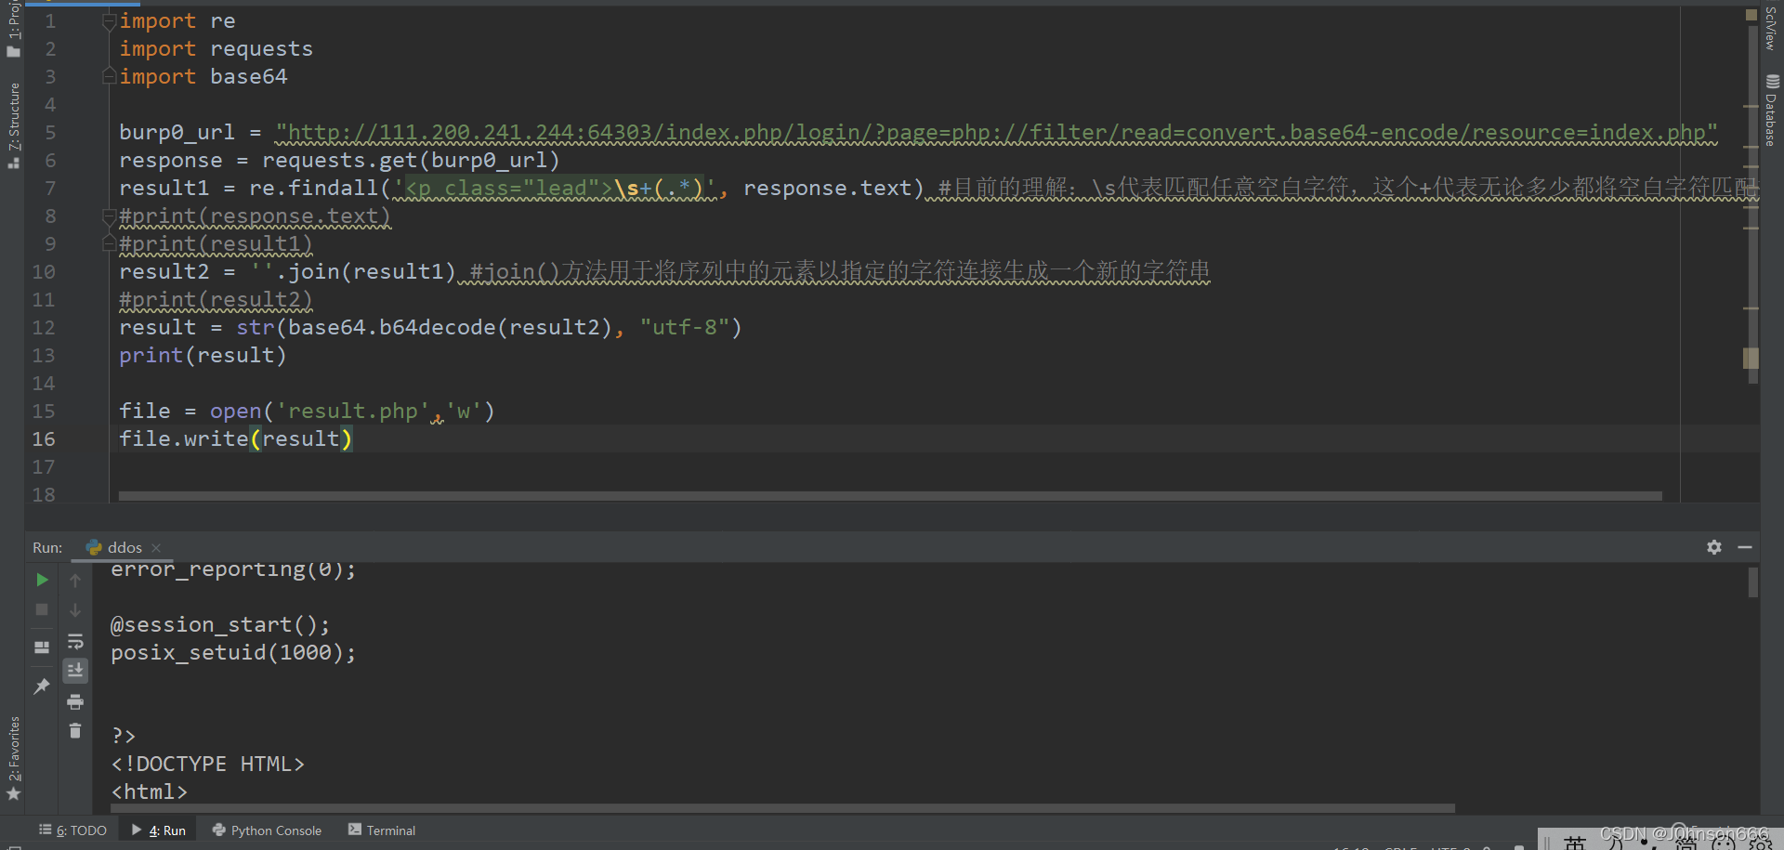Screen dimensions: 1784x850
Task: Click commented '#print(response.text)' line
Action: (x=255, y=216)
